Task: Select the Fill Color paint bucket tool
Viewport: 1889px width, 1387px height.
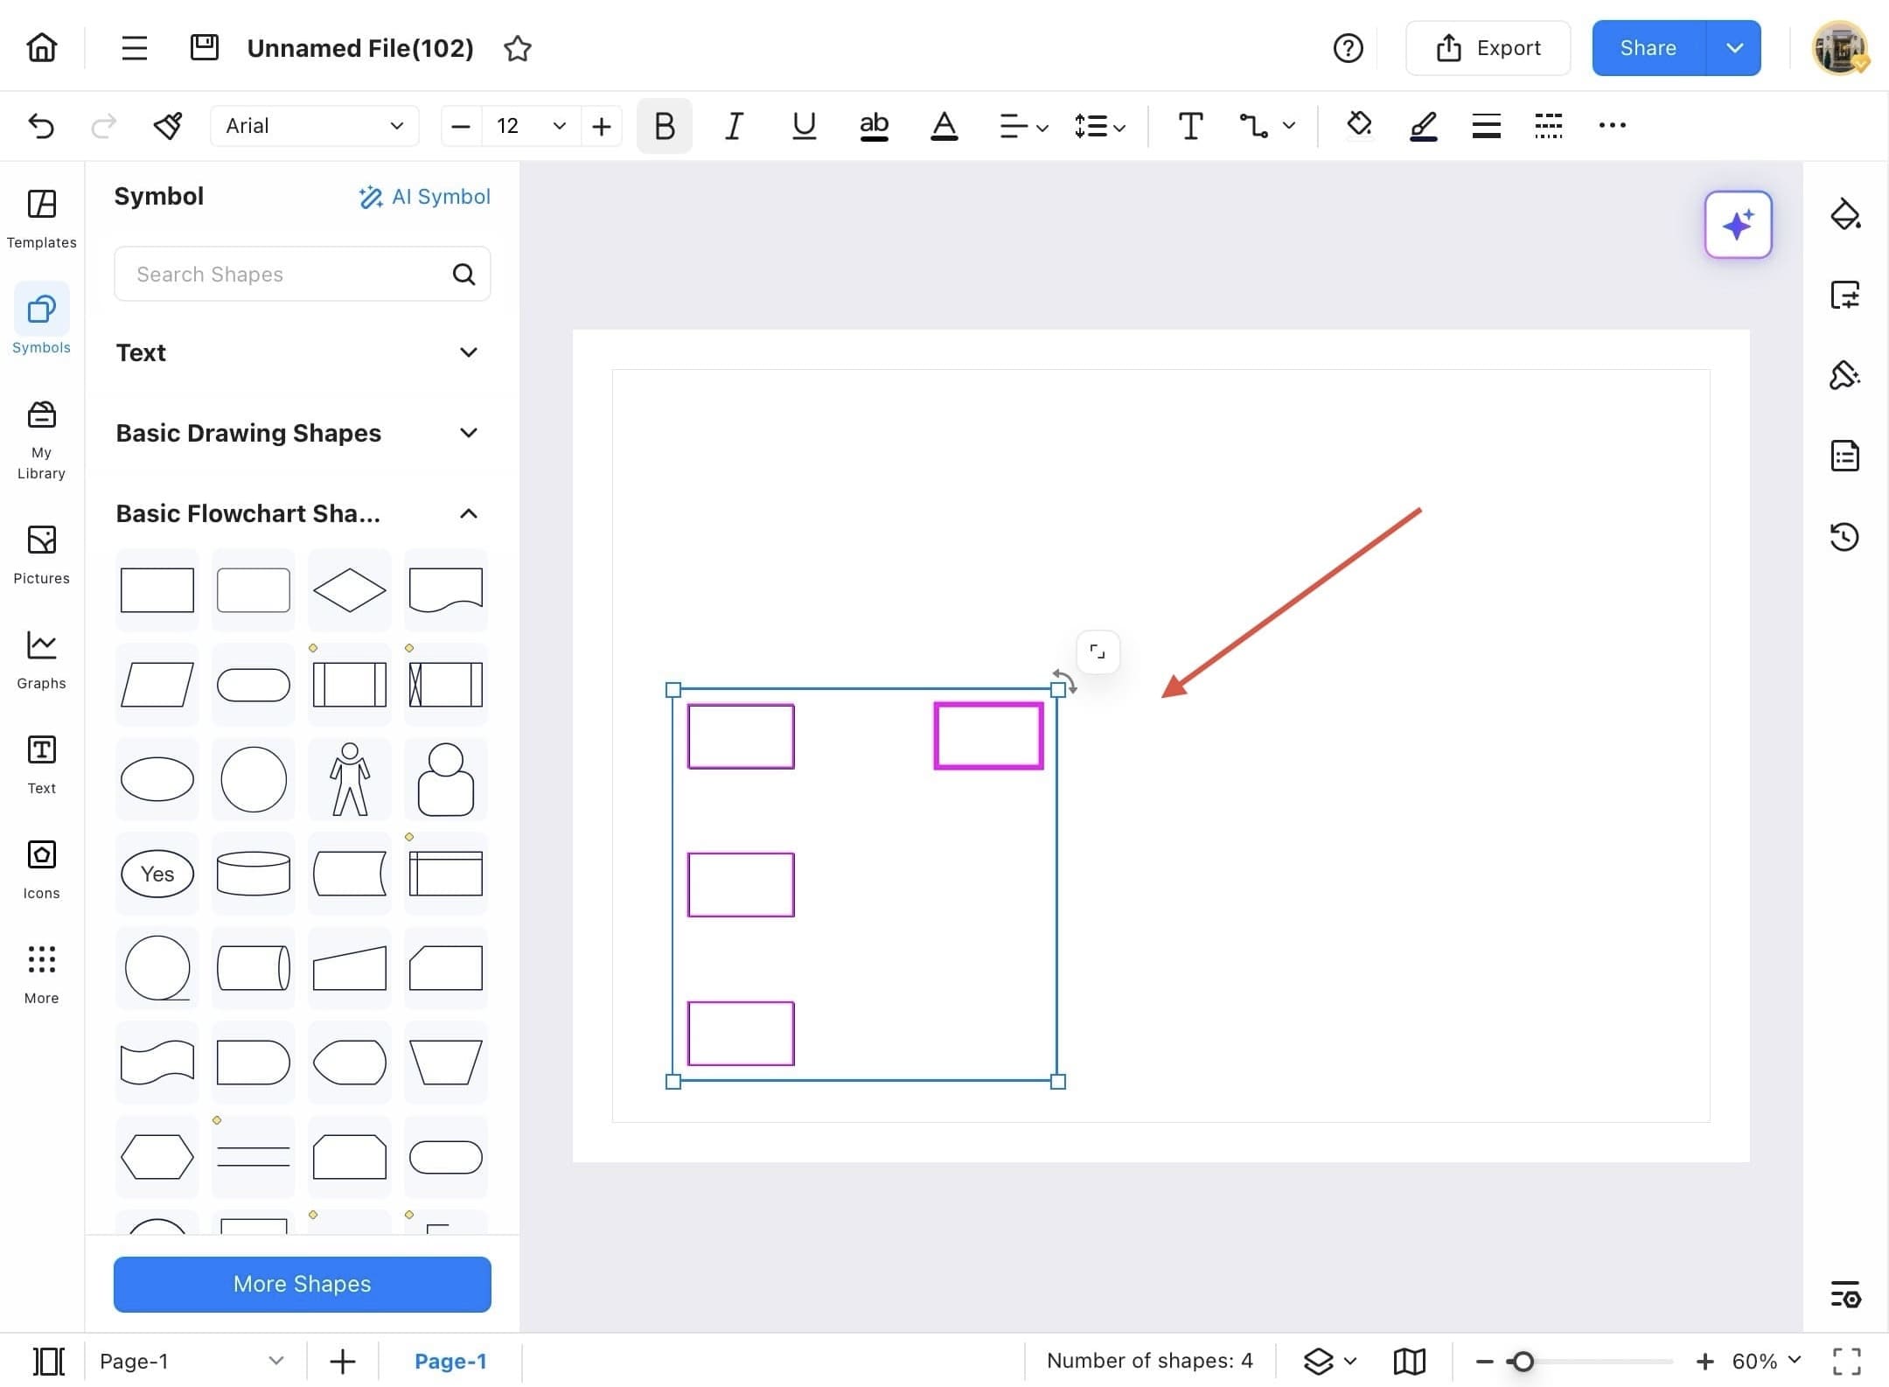Action: pyautogui.click(x=1358, y=125)
